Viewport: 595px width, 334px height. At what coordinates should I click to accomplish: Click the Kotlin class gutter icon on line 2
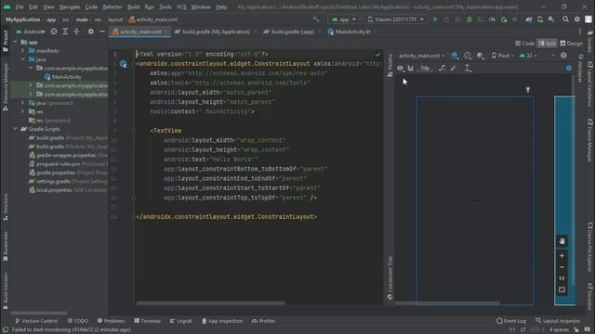tap(124, 64)
